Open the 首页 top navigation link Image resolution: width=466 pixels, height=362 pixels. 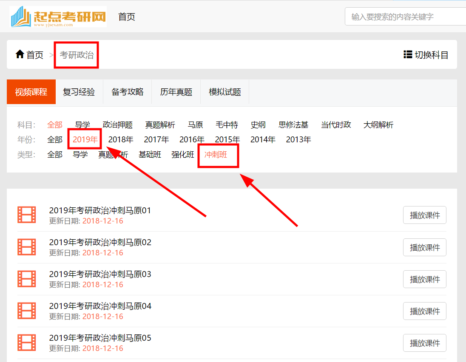127,17
